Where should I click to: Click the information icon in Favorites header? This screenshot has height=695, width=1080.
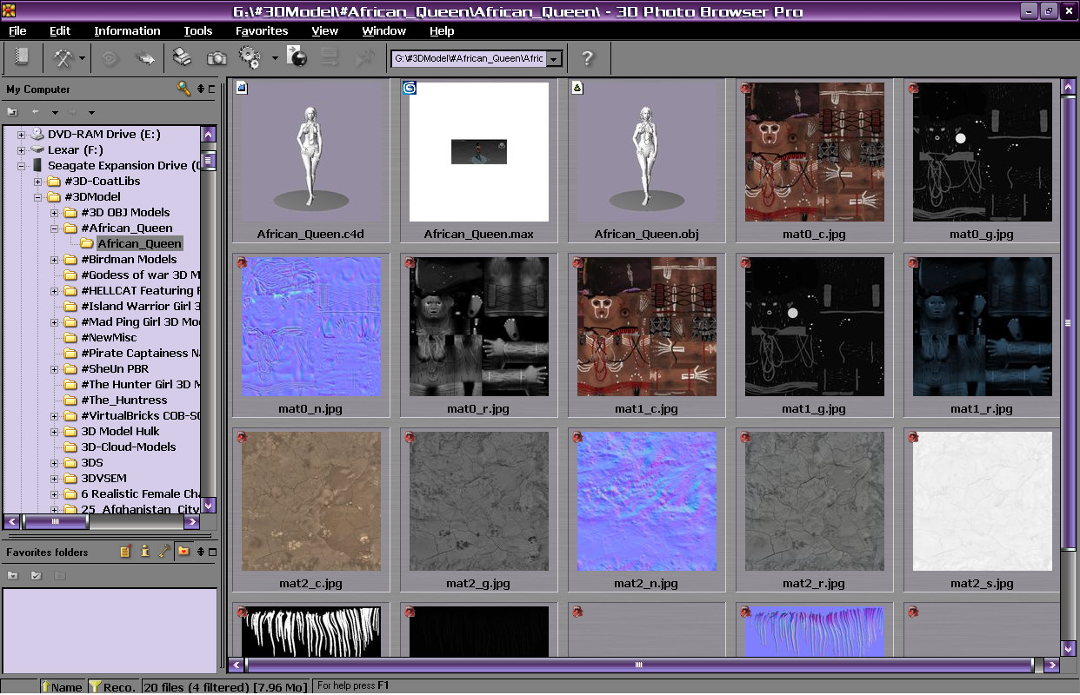tap(144, 552)
